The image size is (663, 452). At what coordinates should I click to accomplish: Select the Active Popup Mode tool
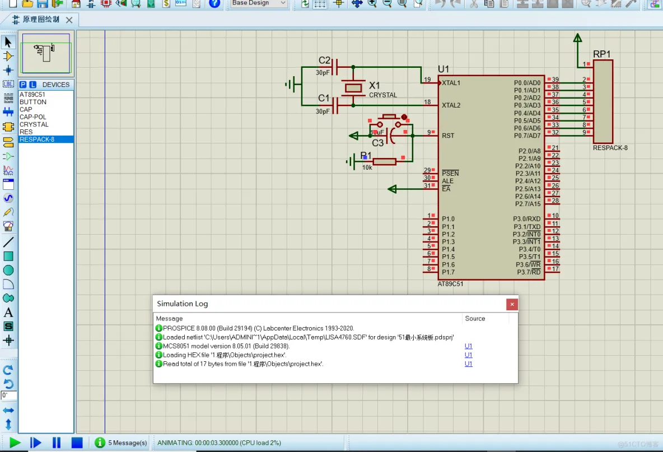[x=8, y=184]
